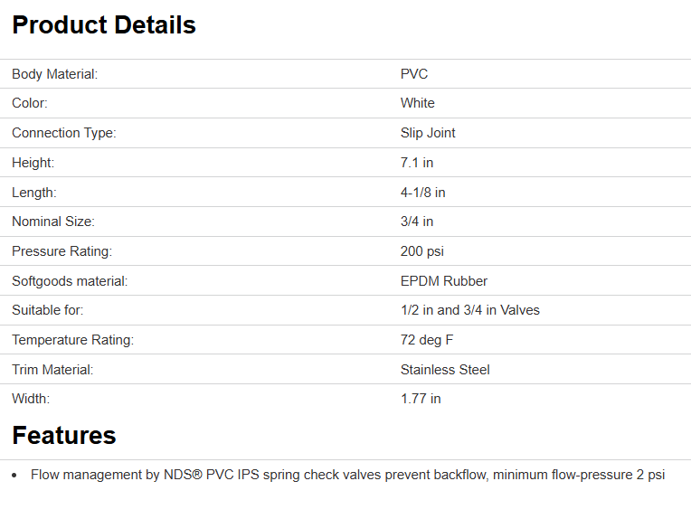Image resolution: width=691 pixels, height=519 pixels.
Task: Click the Product Details heading
Action: click(x=104, y=25)
